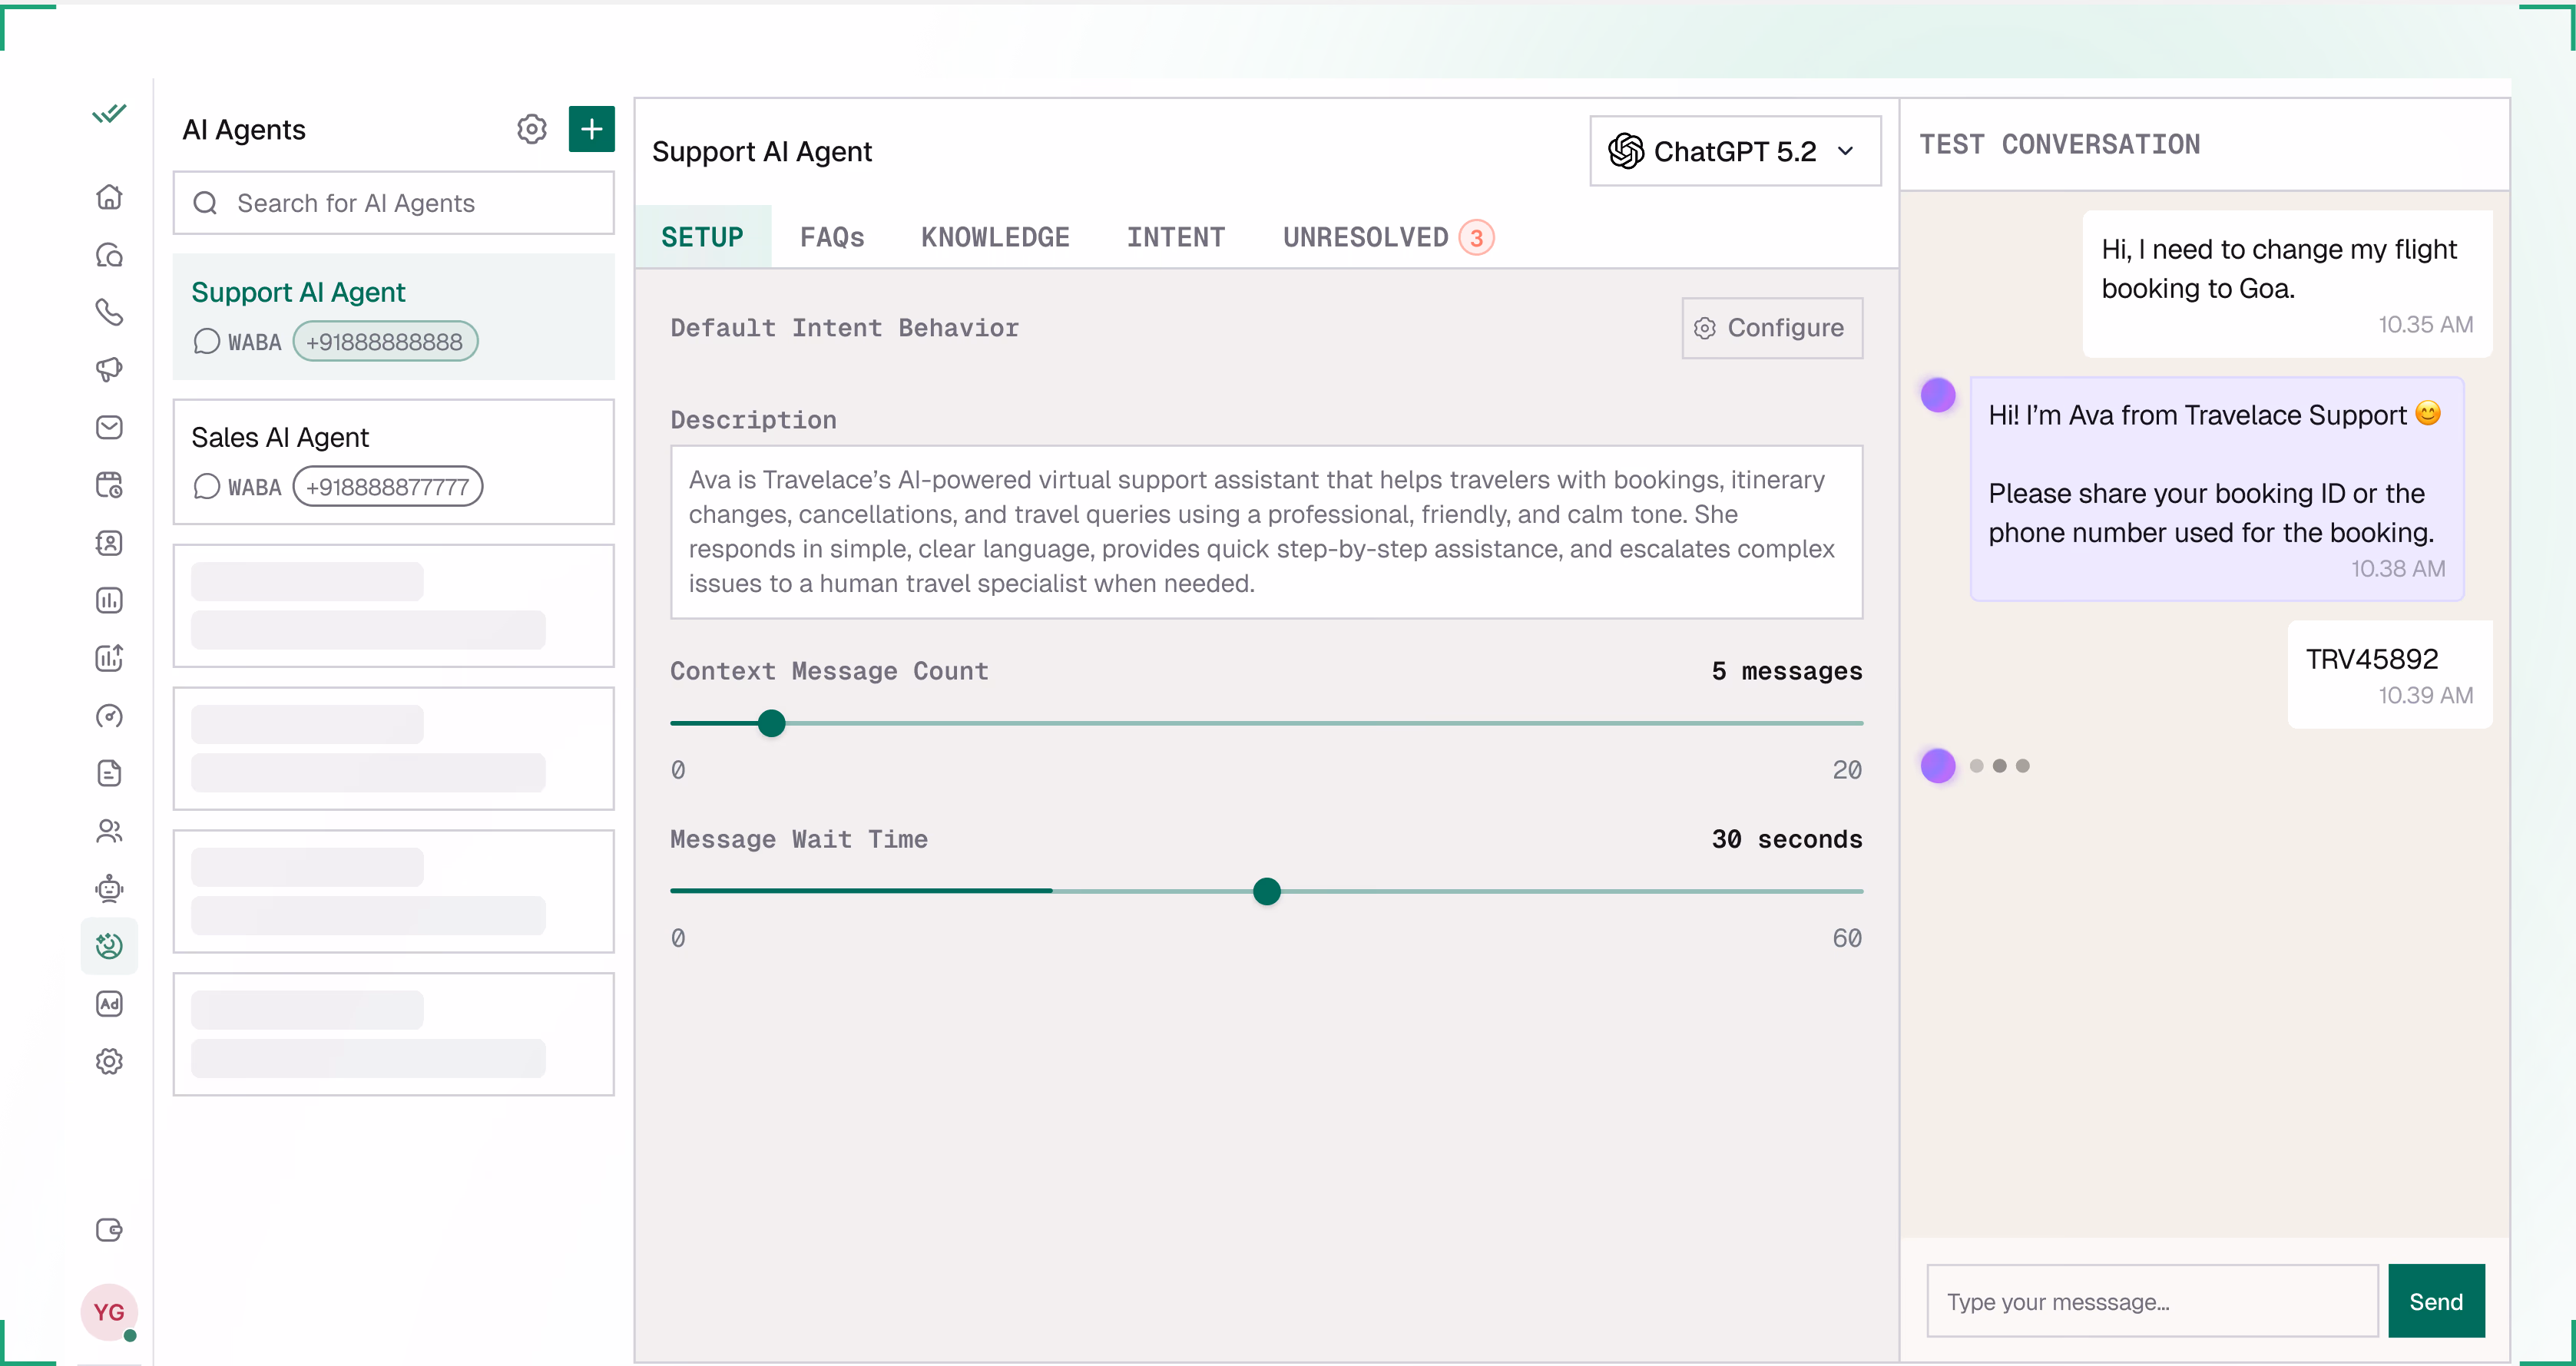
Task: Expand the ChatGPT 5.2 model dropdown
Action: [x=1734, y=151]
